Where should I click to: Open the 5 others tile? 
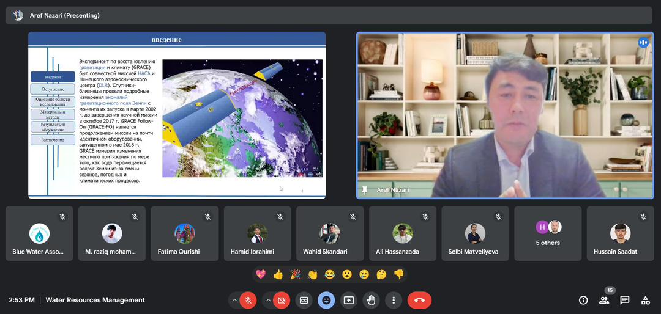pyautogui.click(x=548, y=233)
